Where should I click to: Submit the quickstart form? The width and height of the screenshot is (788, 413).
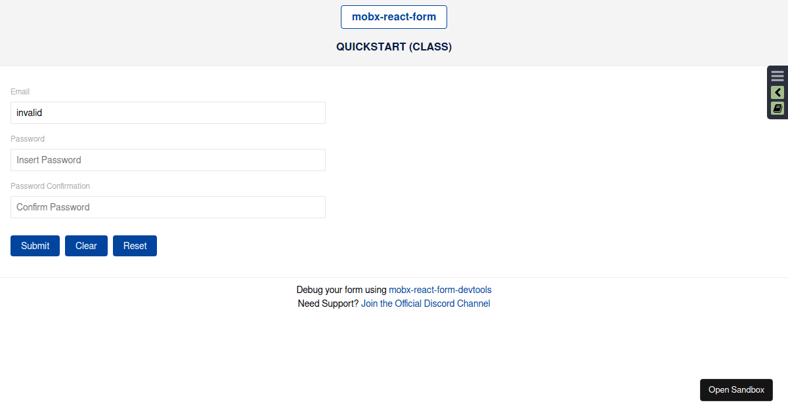[x=35, y=245]
